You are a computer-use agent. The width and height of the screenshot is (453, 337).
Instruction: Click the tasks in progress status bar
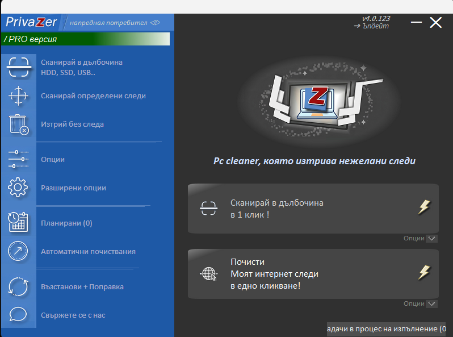pos(386,329)
